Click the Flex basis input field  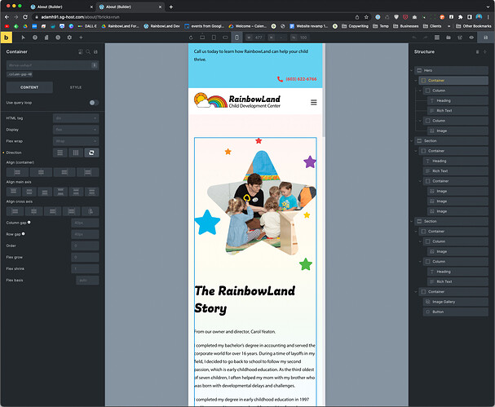coord(87,280)
